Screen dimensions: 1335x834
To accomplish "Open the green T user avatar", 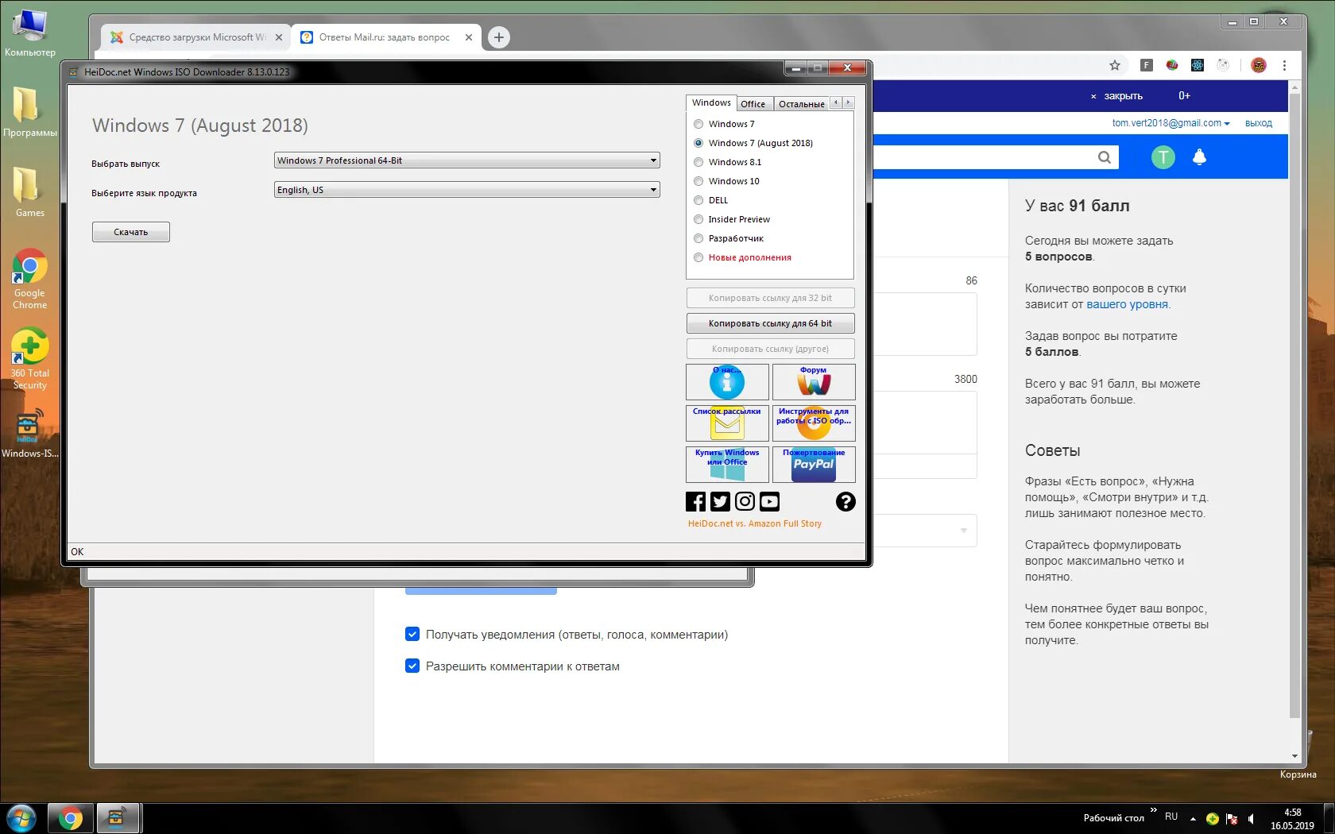I will pyautogui.click(x=1163, y=157).
